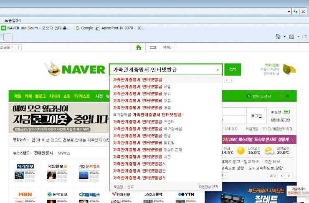Click the autumn leaf seasonal logo
This screenshot has height=203, width=309.
(289, 69)
